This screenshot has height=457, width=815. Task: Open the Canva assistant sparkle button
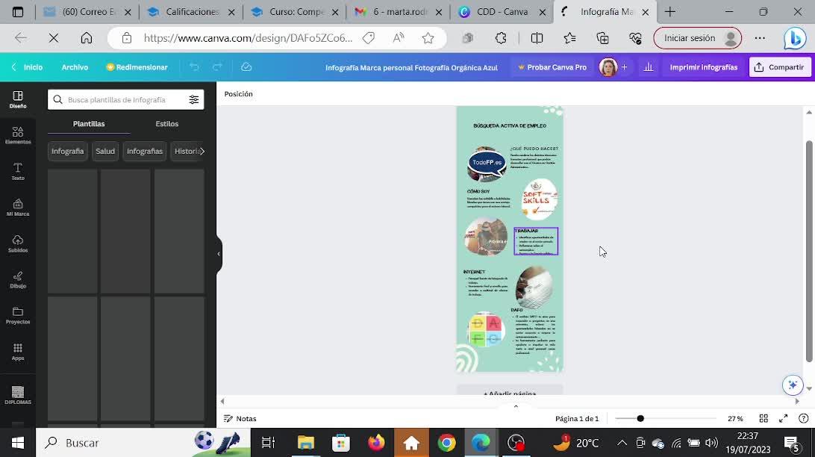[792, 385]
